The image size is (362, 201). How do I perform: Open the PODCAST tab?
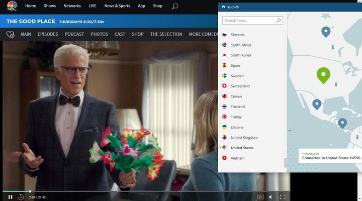pyautogui.click(x=74, y=34)
